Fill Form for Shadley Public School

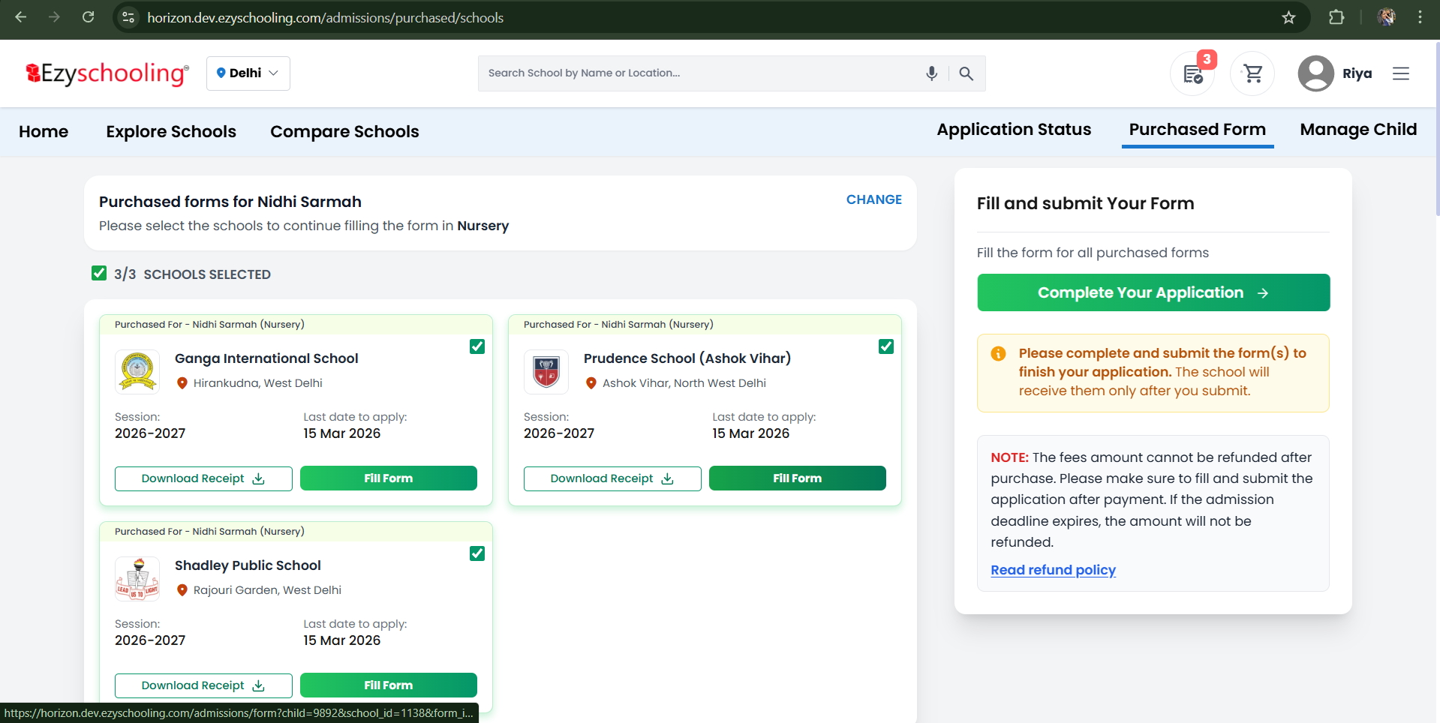click(x=389, y=685)
